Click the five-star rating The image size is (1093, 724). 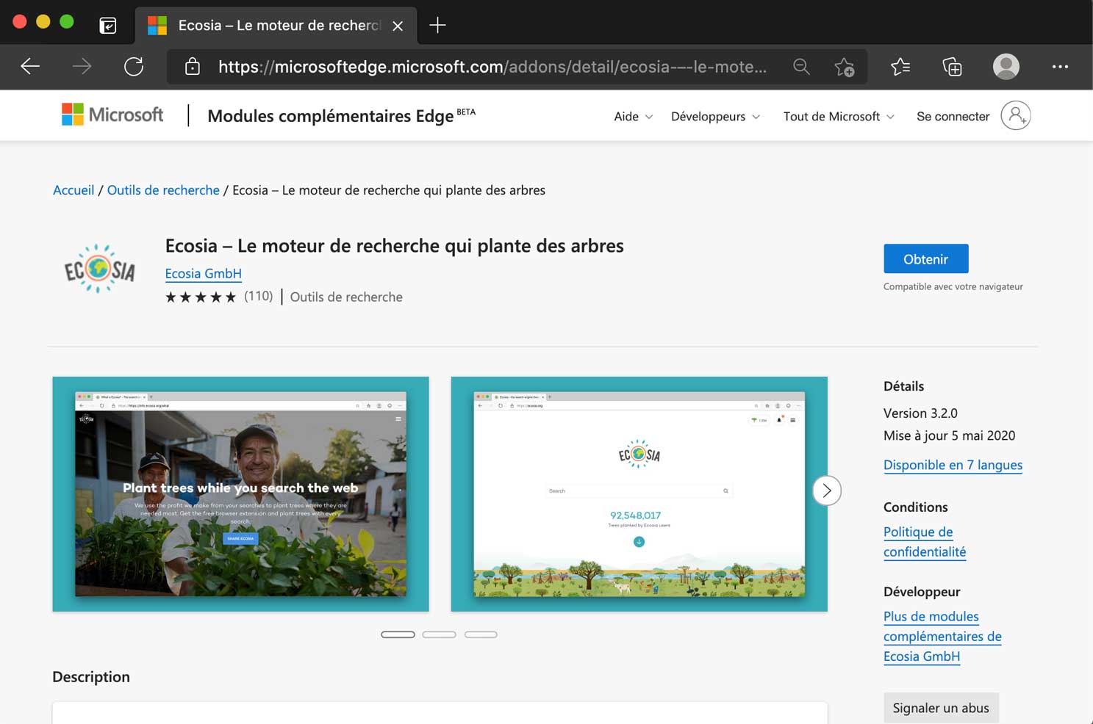click(201, 297)
